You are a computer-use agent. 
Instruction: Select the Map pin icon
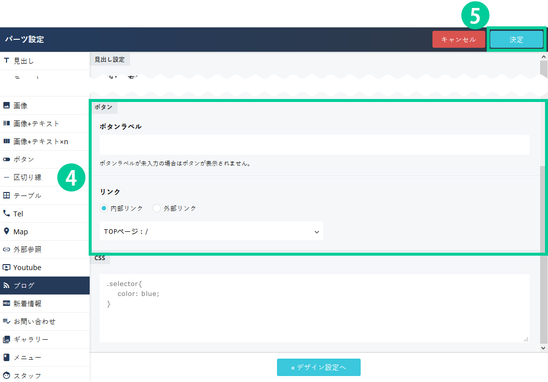coord(6,231)
